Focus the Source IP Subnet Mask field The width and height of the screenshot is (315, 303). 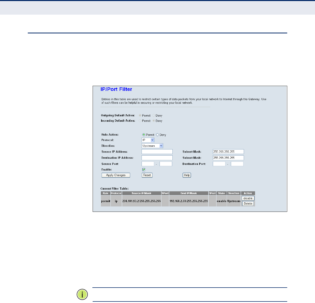[x=228, y=152]
